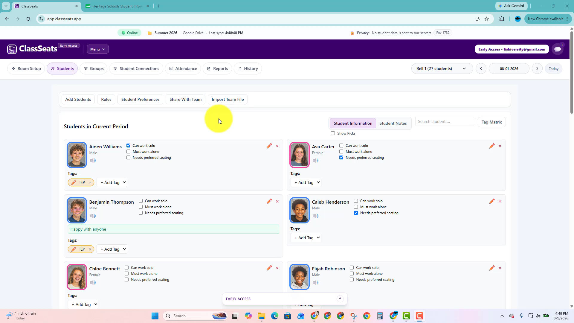Go to the previous date arrow
Screen dimensions: 574x323
(x=481, y=69)
